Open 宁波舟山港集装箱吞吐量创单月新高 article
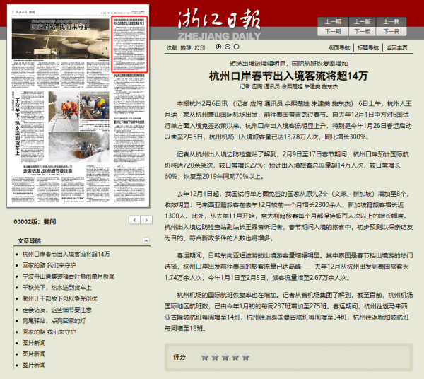Screen dimensions: 424x379 (69, 276)
